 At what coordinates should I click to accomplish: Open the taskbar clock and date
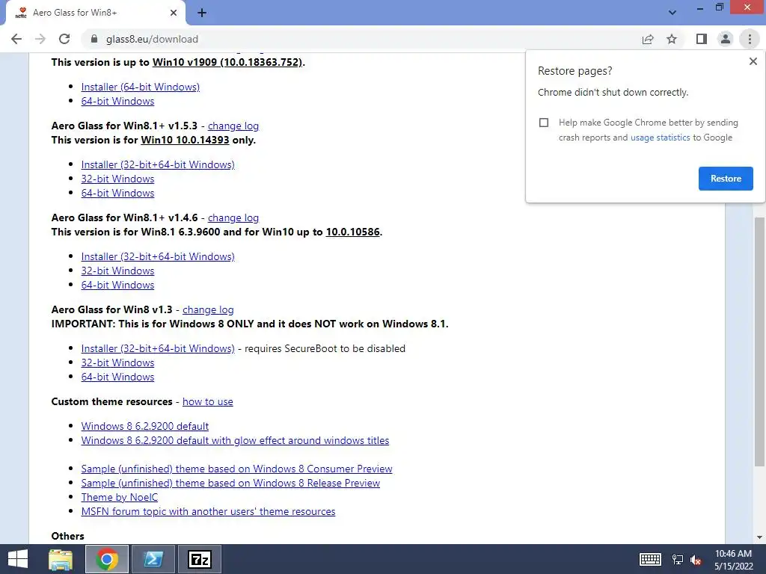click(733, 559)
